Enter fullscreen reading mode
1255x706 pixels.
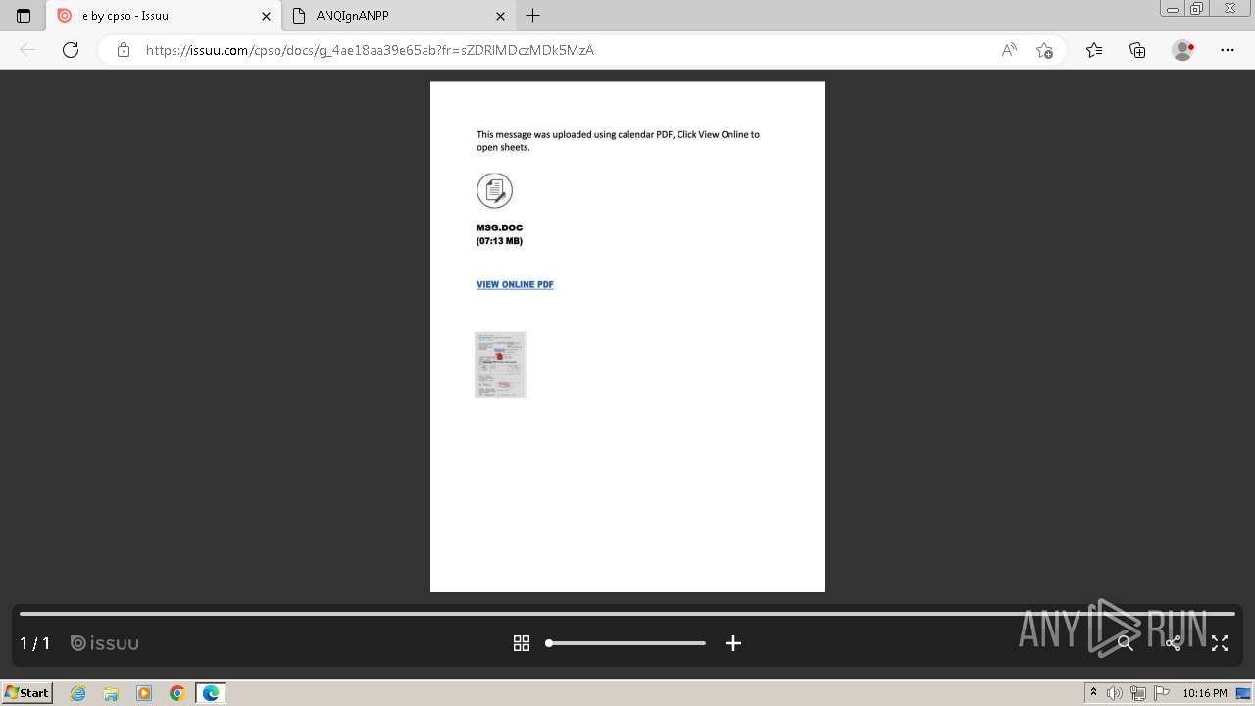[1220, 643]
